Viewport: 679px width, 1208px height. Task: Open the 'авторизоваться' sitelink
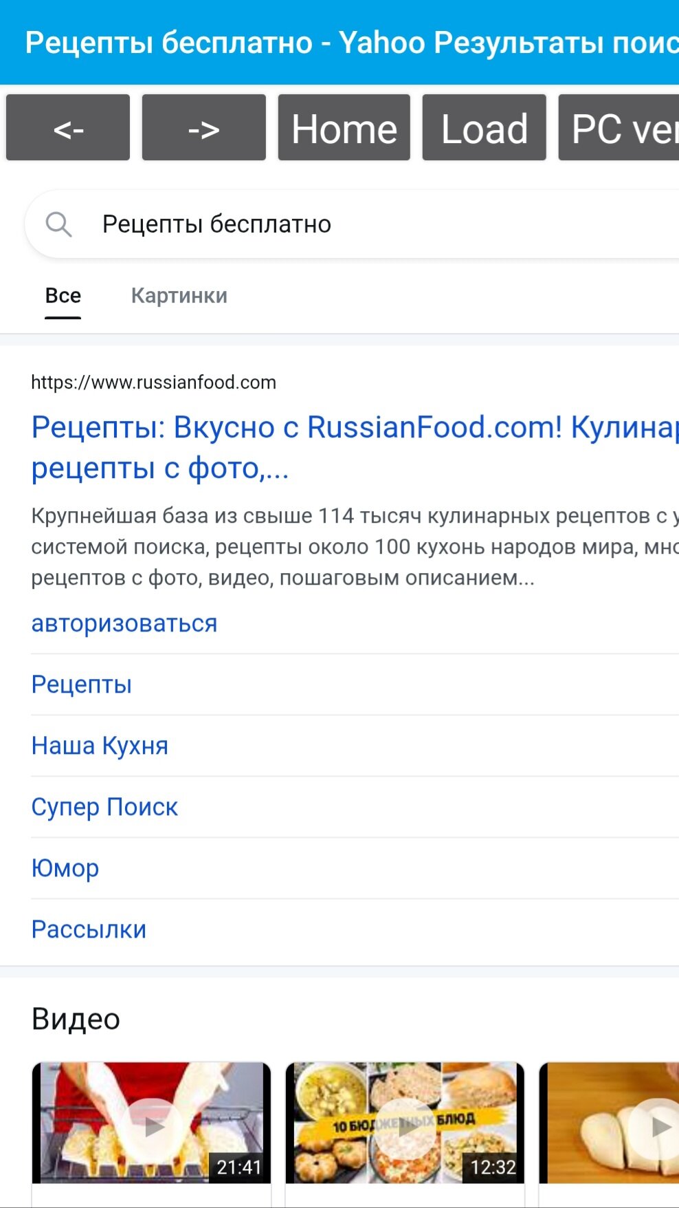[124, 623]
